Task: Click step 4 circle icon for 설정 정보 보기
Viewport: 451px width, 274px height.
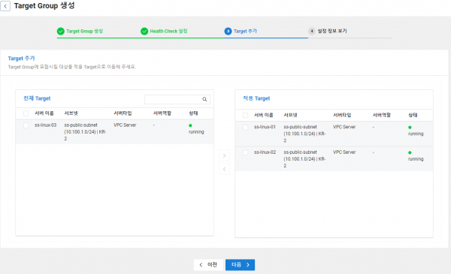Action: click(x=312, y=31)
